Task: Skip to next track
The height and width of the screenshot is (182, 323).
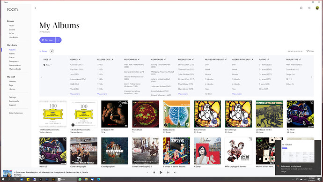Action: (x=168, y=173)
